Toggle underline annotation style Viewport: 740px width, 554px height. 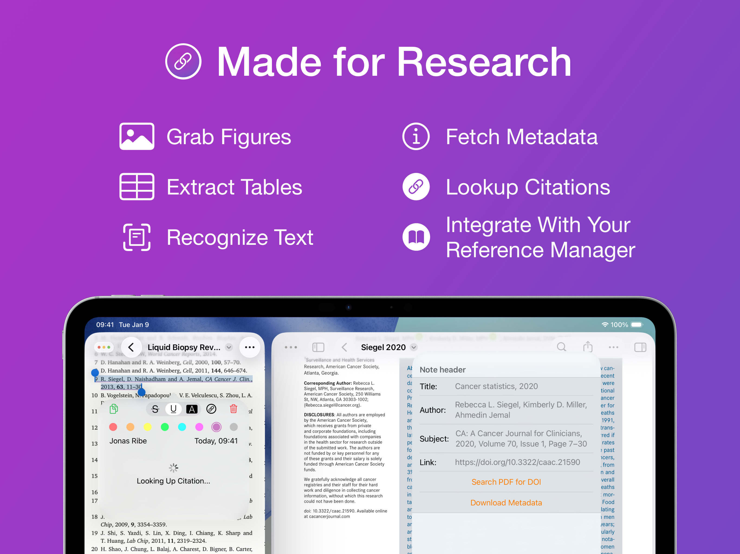tap(173, 409)
